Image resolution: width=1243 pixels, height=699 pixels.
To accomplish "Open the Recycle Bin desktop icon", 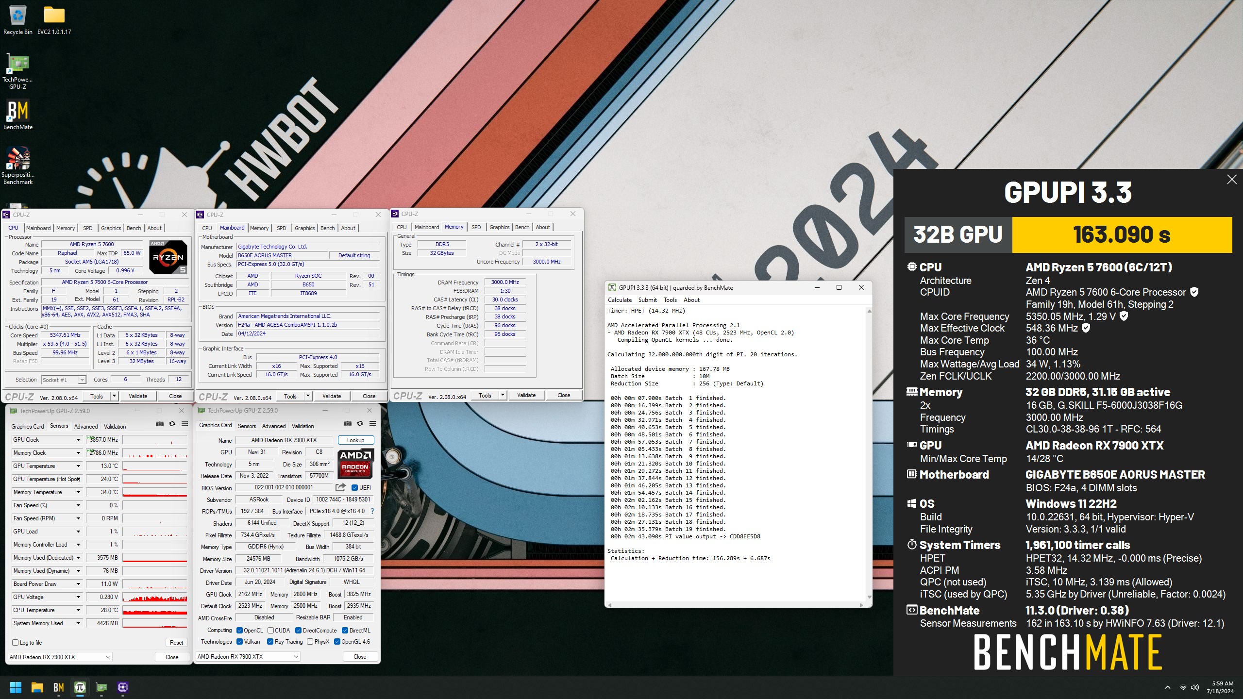I will tap(17, 20).
